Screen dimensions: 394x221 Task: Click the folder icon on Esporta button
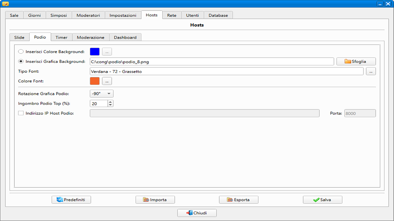point(230,200)
